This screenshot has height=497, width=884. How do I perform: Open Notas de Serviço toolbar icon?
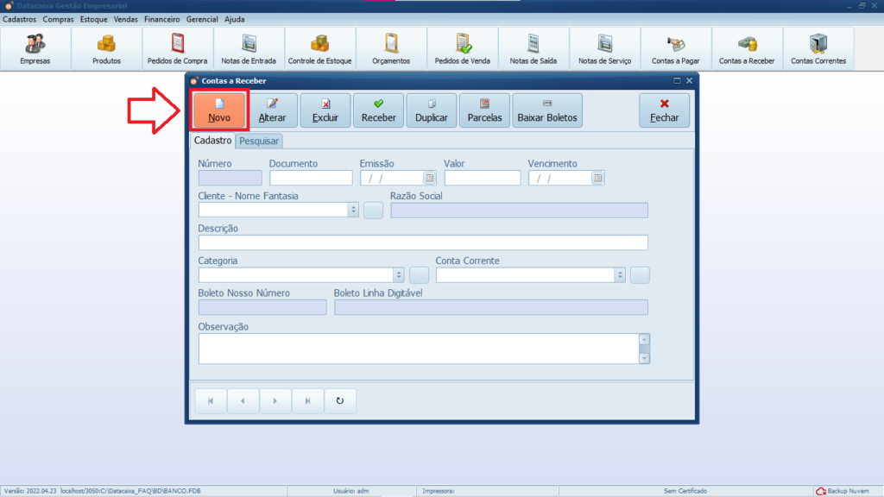pyautogui.click(x=604, y=48)
